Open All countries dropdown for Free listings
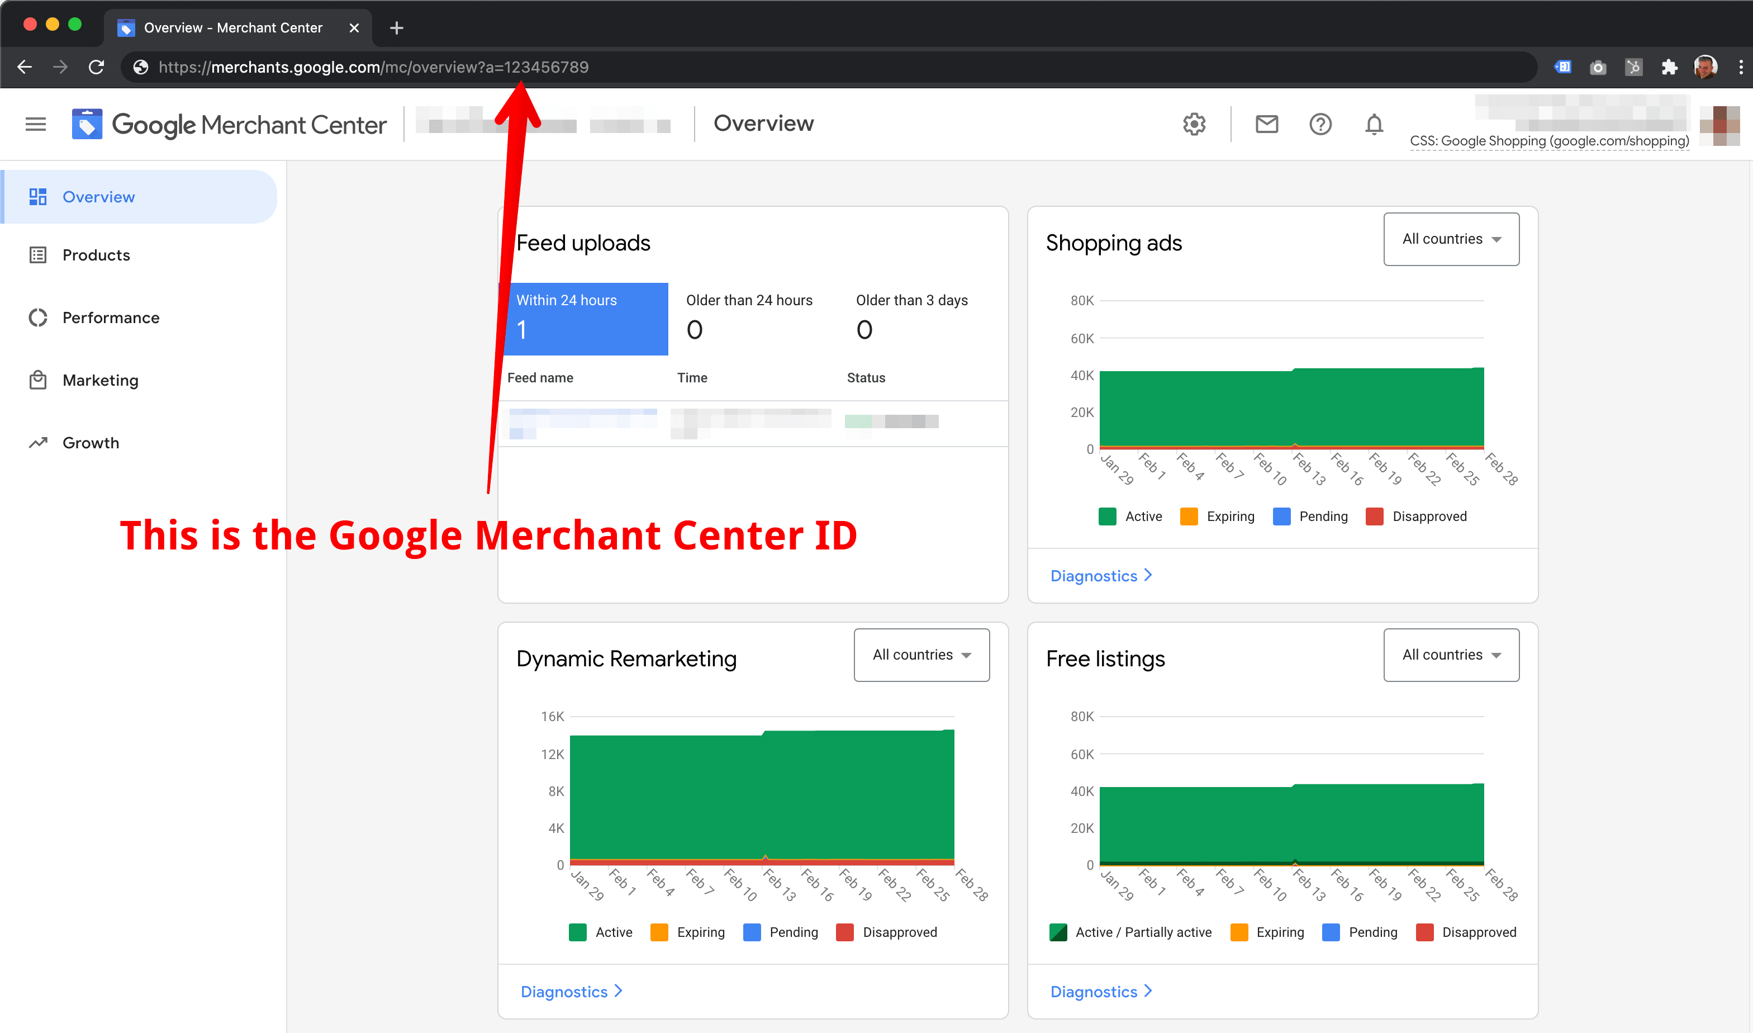The height and width of the screenshot is (1033, 1753). coord(1451,655)
